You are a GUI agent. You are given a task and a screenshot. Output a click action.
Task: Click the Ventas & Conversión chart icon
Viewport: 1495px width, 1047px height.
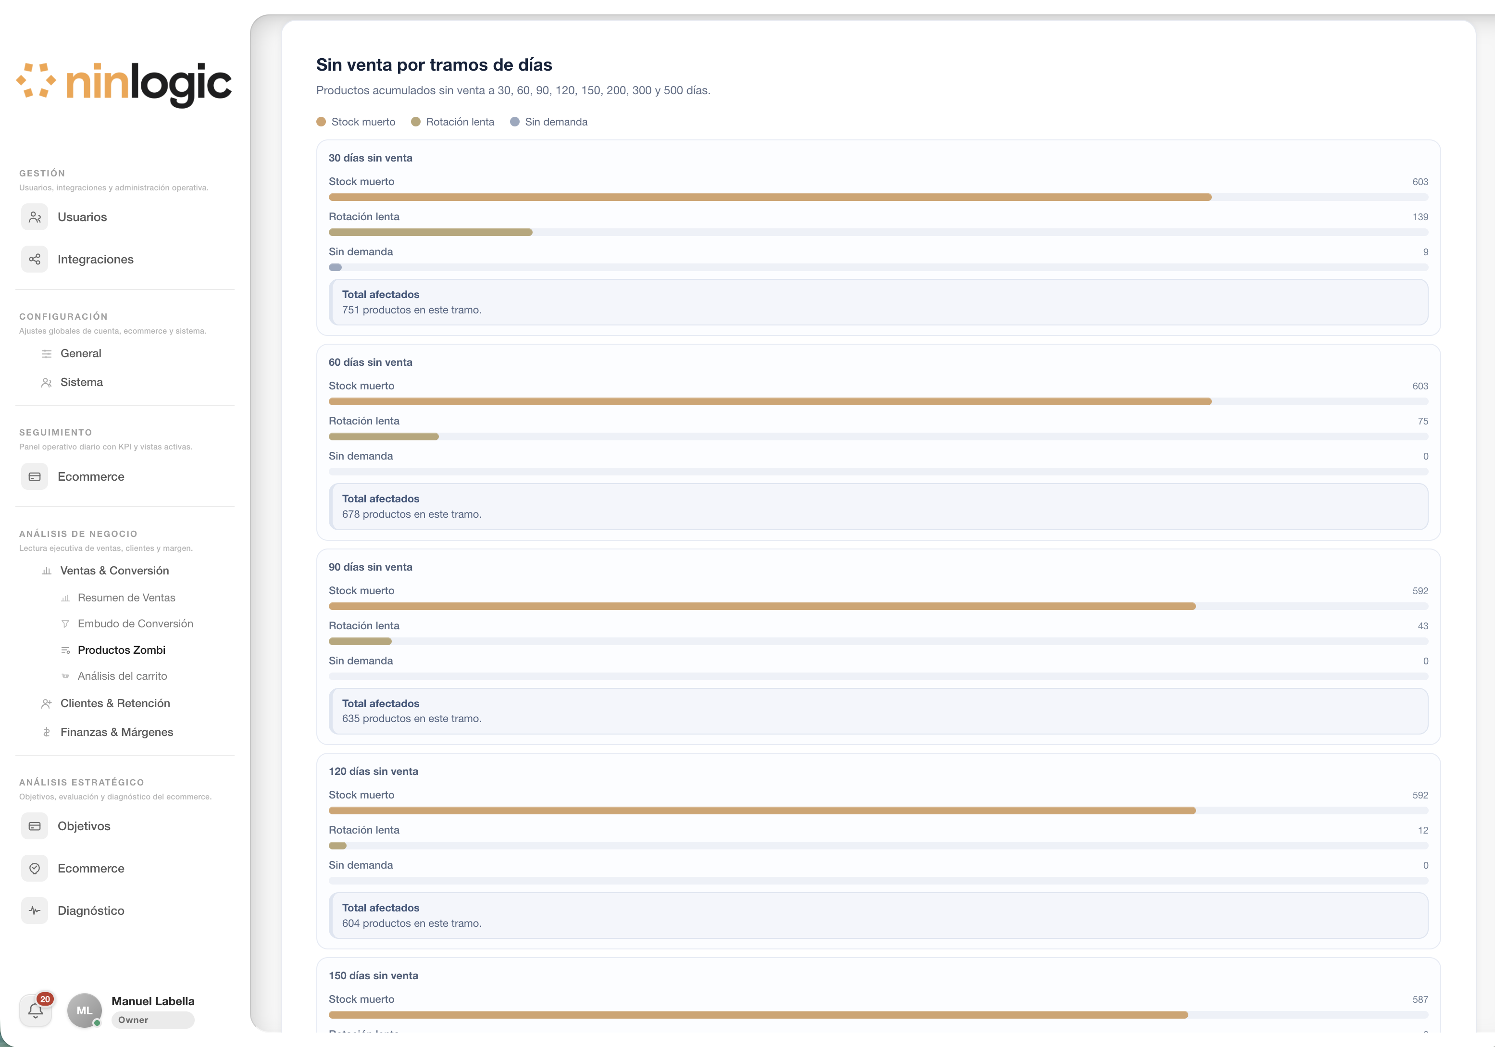(x=46, y=571)
